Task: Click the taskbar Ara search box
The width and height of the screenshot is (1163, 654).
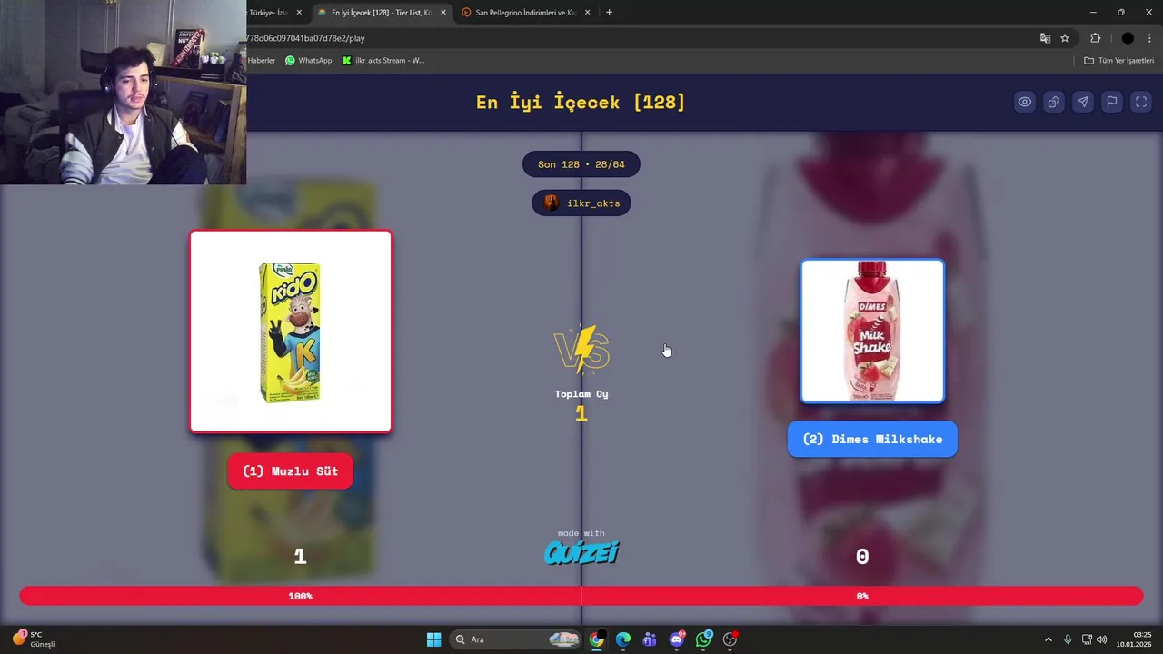Action: [x=515, y=639]
